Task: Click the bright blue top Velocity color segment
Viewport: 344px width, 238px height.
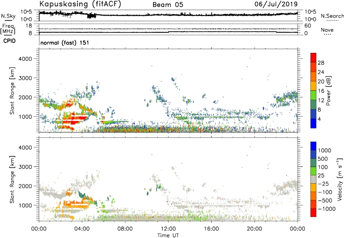Action: tap(313, 146)
